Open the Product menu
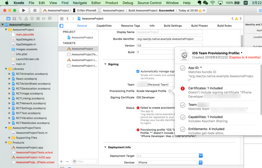 pos(112,3)
